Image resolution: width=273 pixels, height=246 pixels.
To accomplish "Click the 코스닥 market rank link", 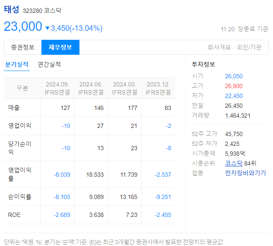I will click(233, 163).
